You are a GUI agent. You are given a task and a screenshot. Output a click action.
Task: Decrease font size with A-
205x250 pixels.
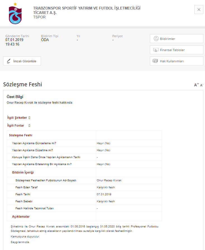click(202, 85)
